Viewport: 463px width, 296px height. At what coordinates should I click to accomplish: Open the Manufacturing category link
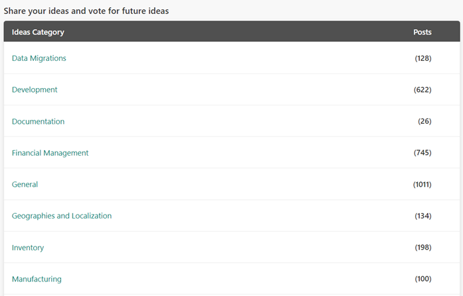(x=37, y=279)
